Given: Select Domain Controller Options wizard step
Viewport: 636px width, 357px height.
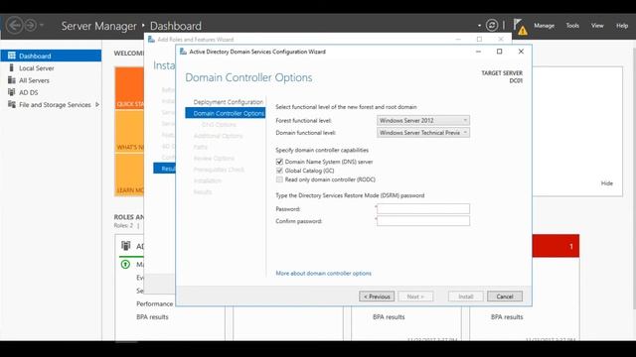Looking at the screenshot, I should click(x=226, y=113).
